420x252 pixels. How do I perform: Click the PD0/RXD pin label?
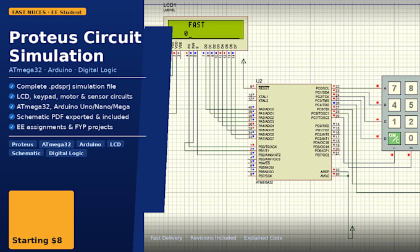[322, 126]
